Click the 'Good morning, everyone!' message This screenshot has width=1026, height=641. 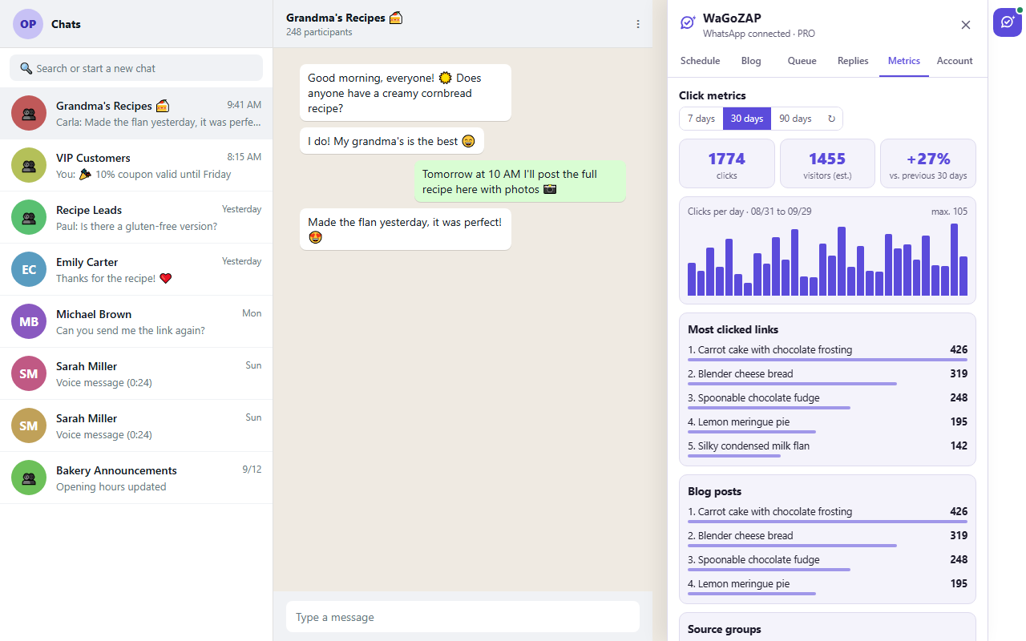point(406,93)
